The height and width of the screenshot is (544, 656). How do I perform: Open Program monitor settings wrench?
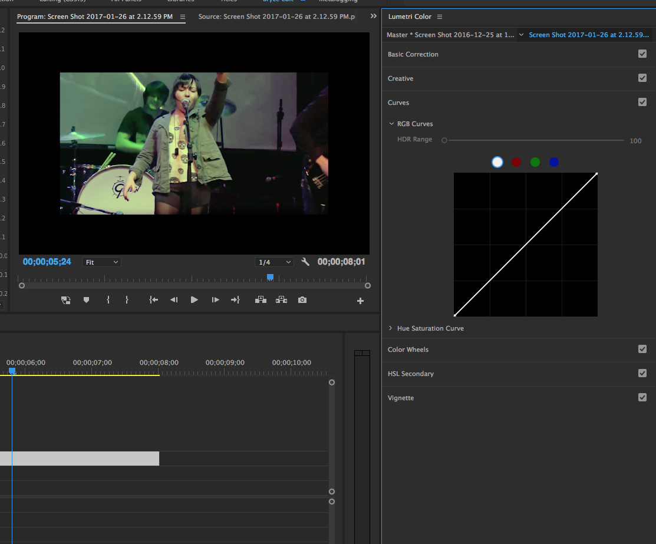click(305, 262)
